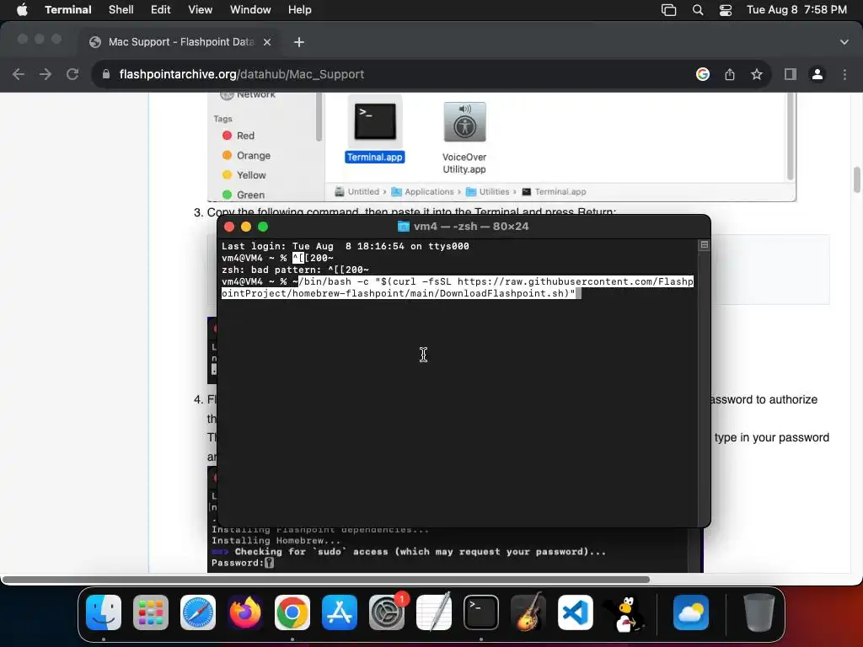Click the site lock icon
Screen dimensions: 863x647
(106, 74)
